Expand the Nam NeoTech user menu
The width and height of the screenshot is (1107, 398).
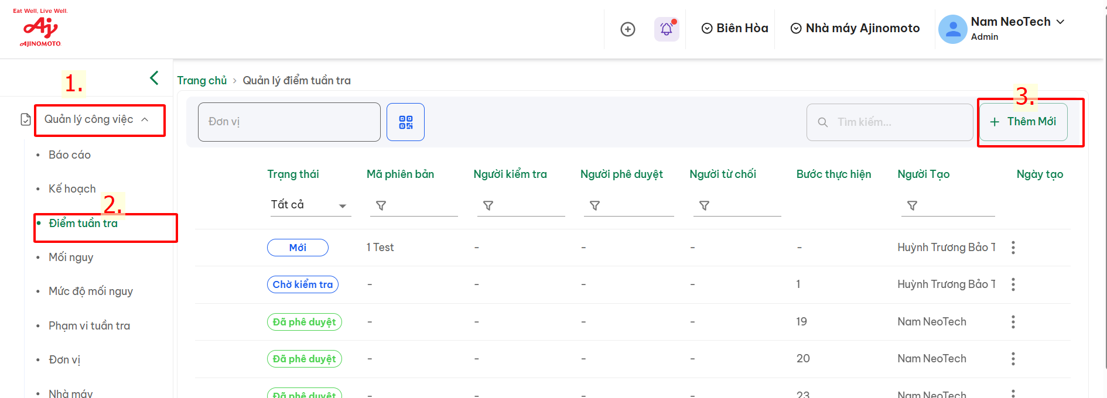(1017, 28)
